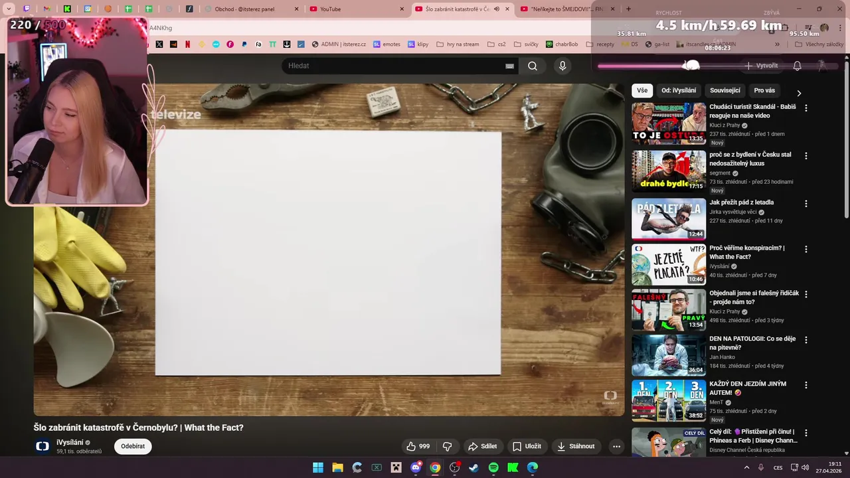Select the 'Související' filter chip
Viewport: 850px width, 478px height.
click(x=725, y=90)
